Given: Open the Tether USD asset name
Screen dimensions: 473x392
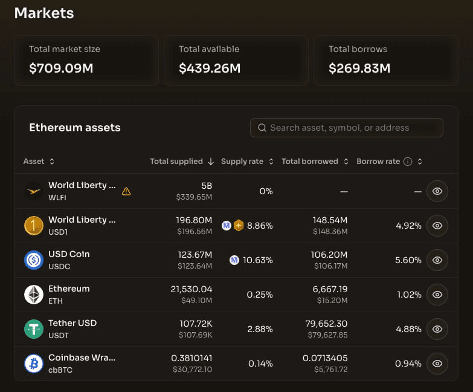Looking at the screenshot, I should coord(72,323).
